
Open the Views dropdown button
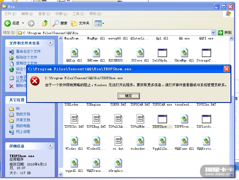[x=99, y=23]
